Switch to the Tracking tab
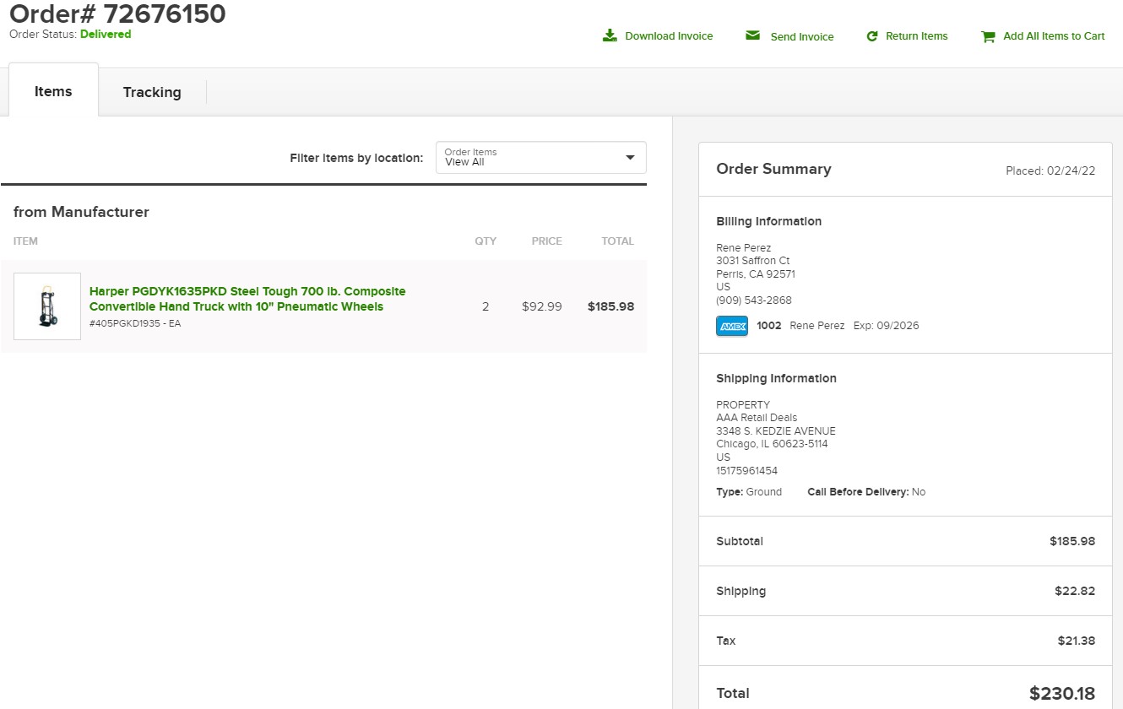The image size is (1123, 709). (152, 92)
